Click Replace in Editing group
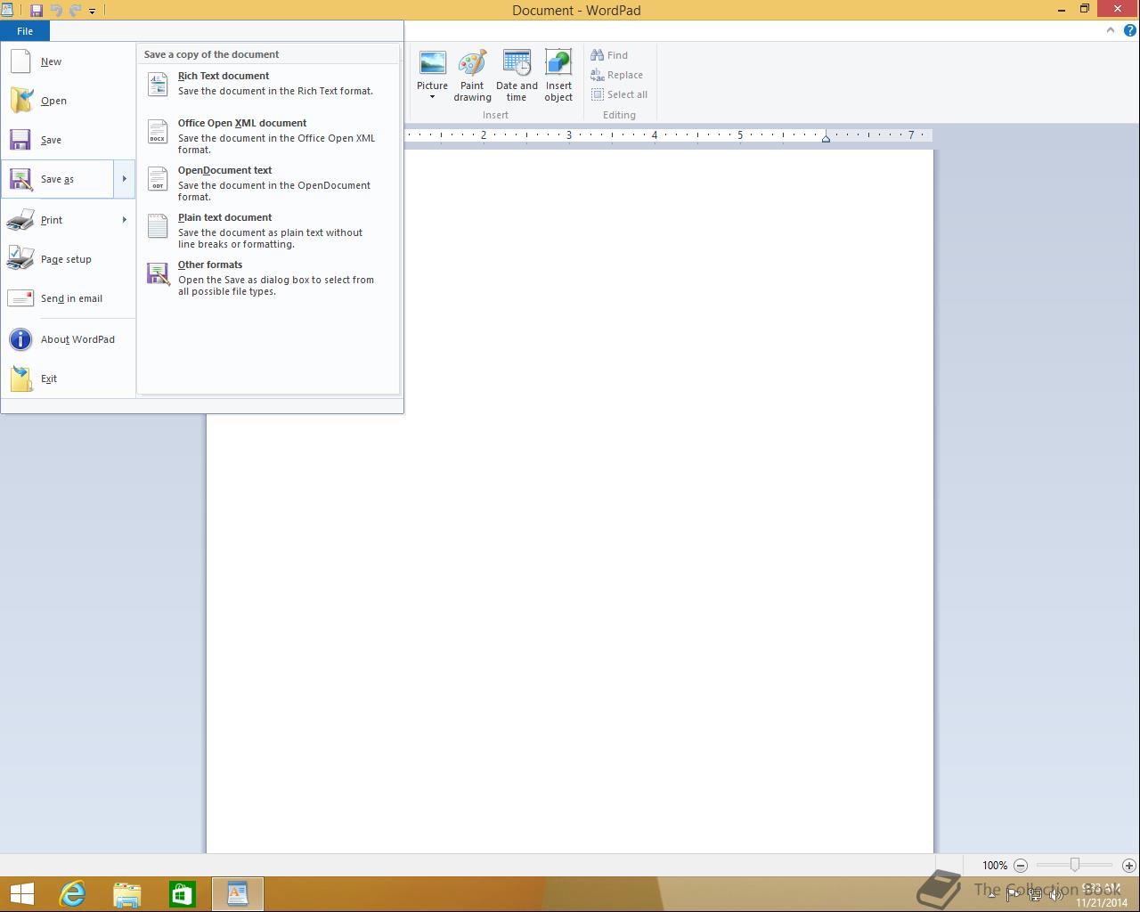This screenshot has width=1140, height=912. pos(616,75)
